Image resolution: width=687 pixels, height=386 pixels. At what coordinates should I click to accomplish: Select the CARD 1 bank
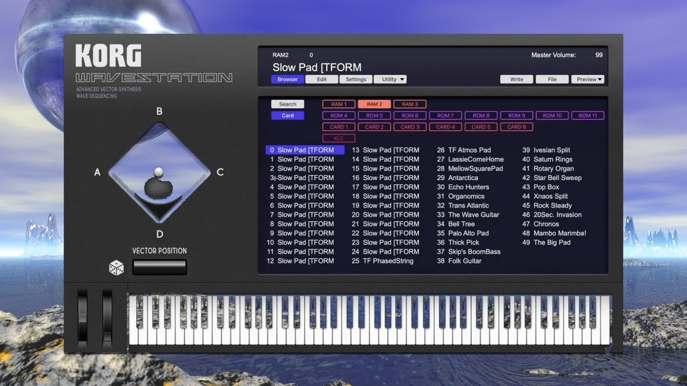point(339,127)
